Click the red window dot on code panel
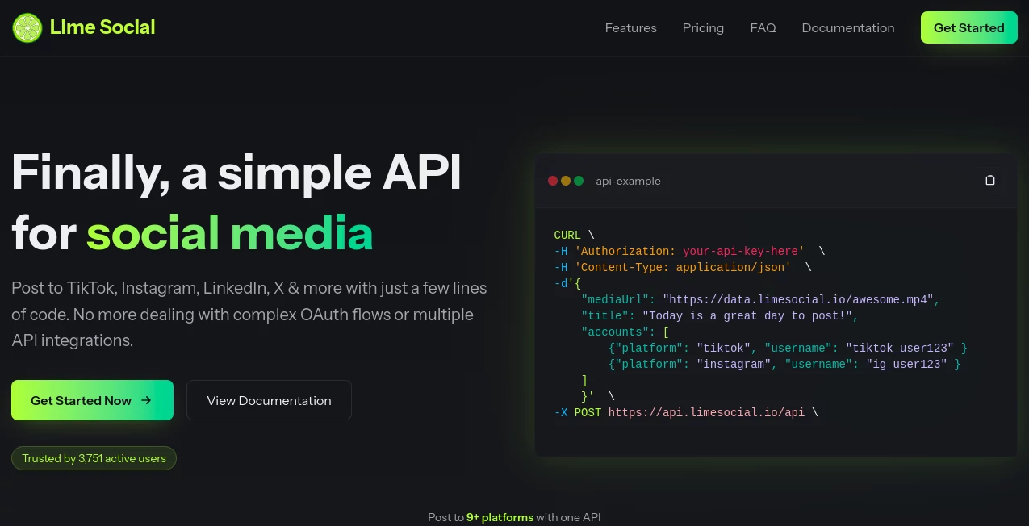 coord(553,181)
